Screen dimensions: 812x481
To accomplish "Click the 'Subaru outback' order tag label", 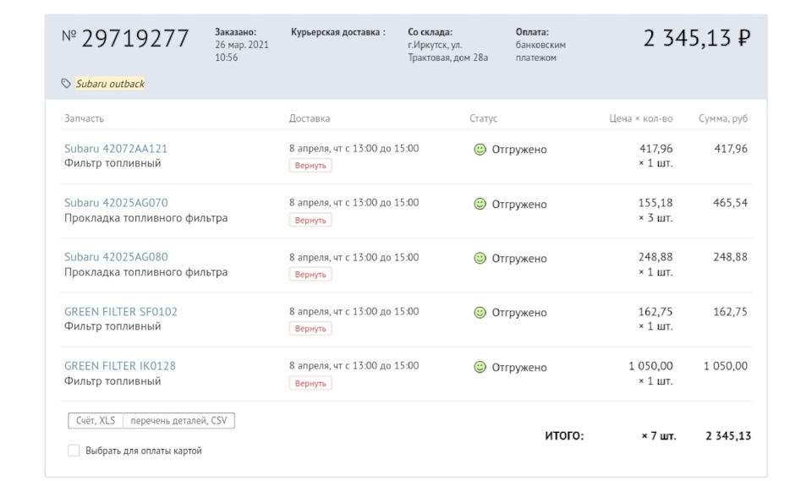I will click(110, 84).
